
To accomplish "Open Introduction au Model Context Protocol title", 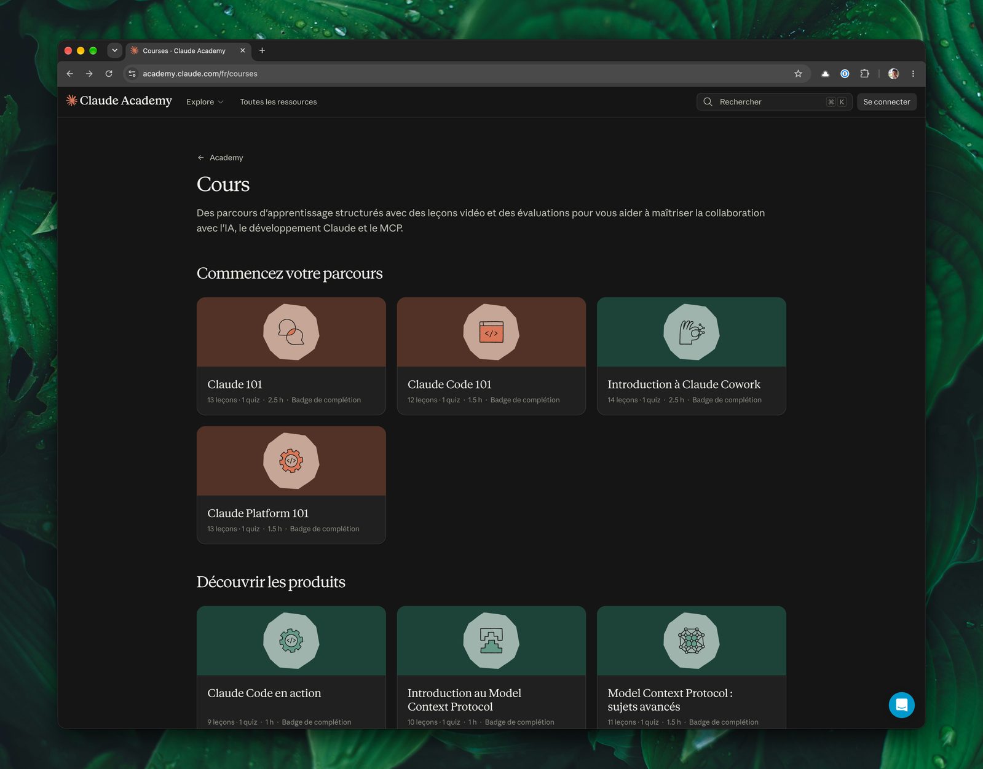I will [x=464, y=700].
